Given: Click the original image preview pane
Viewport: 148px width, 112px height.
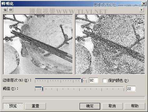Looking at the screenshot, I should click(x=38, y=44).
